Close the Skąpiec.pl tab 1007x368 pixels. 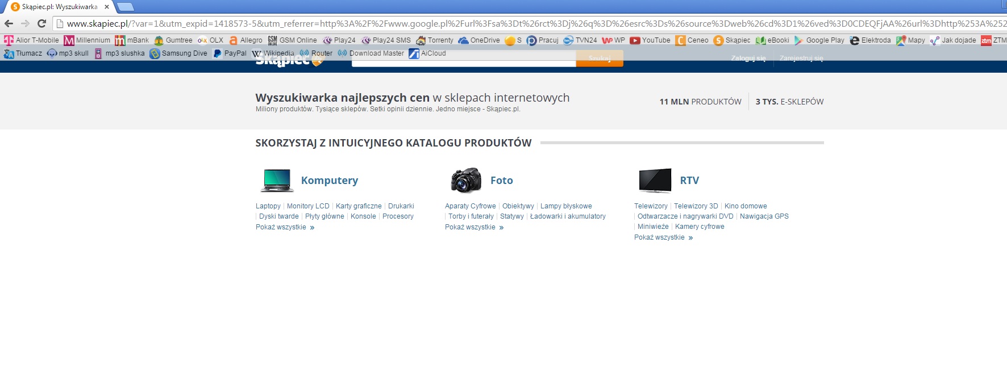pos(107,7)
